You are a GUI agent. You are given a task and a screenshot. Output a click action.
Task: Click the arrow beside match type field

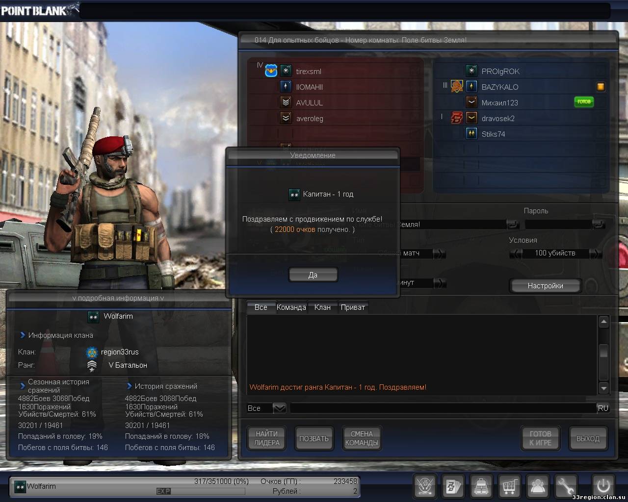440,253
